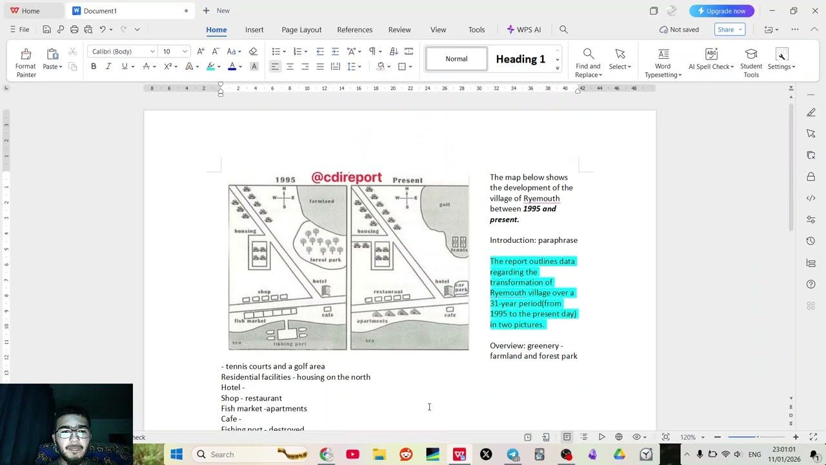Open the Insert ribbon tab

click(x=254, y=30)
